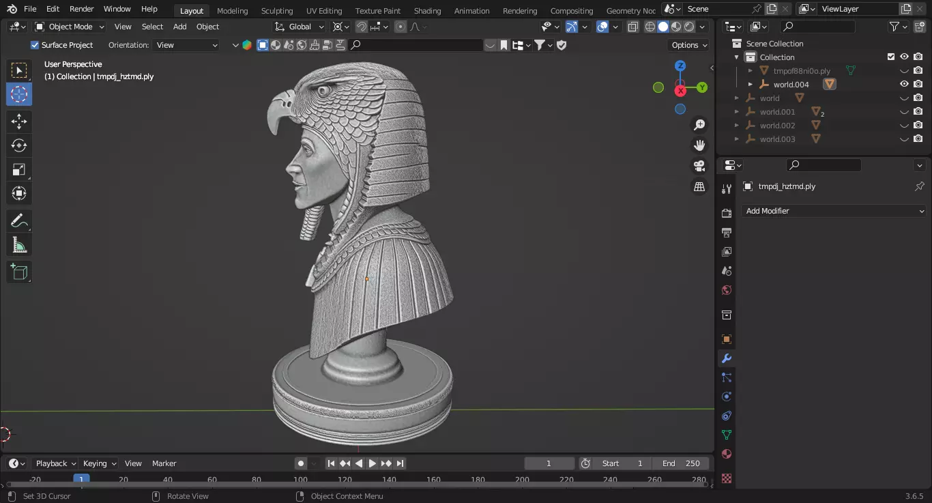
Task: Activate the 3D Cursor tool
Action: [x=19, y=94]
